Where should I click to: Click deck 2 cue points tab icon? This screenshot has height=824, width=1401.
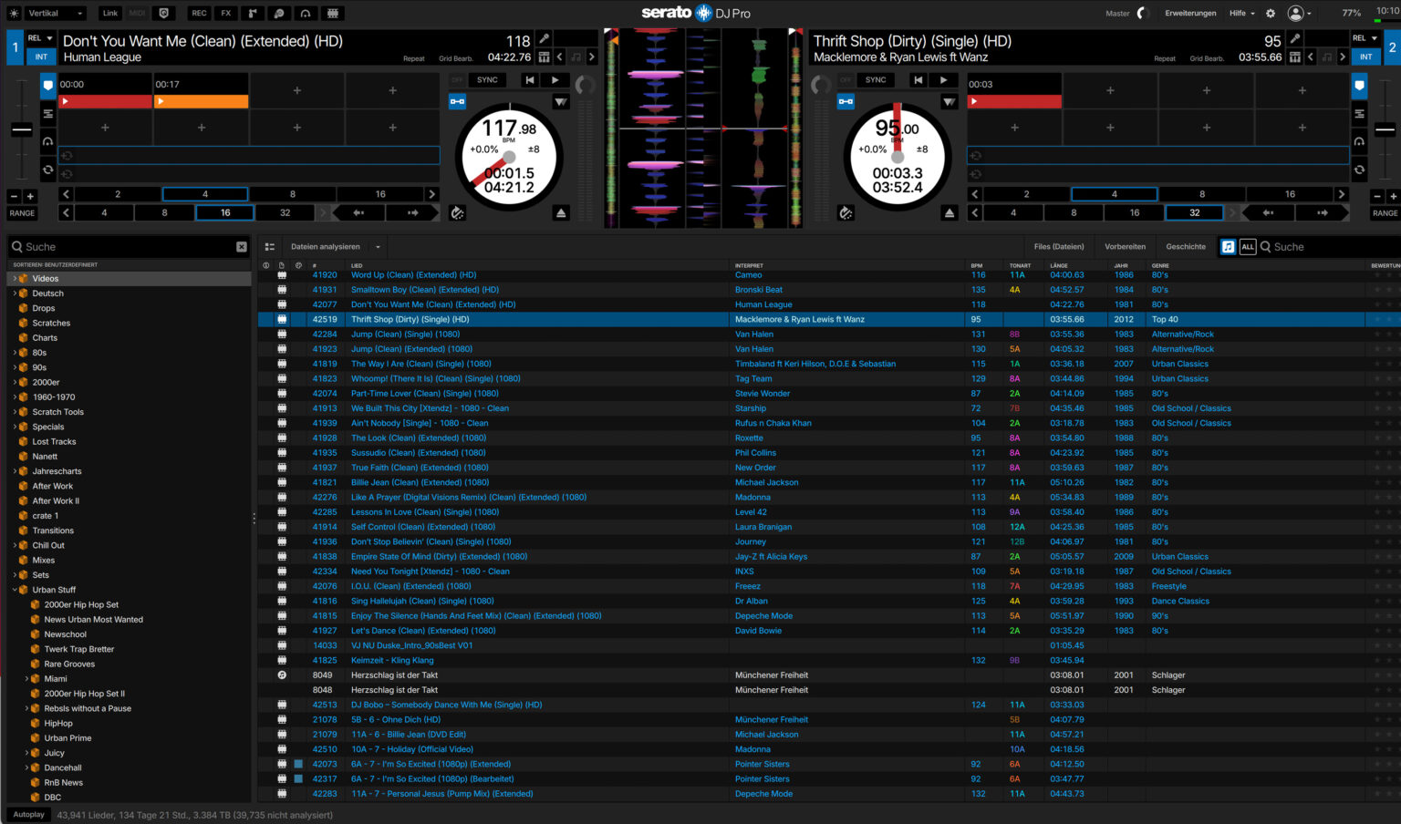[1359, 86]
